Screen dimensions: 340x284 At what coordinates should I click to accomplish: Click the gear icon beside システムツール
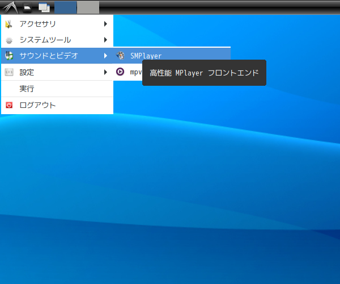click(9, 40)
